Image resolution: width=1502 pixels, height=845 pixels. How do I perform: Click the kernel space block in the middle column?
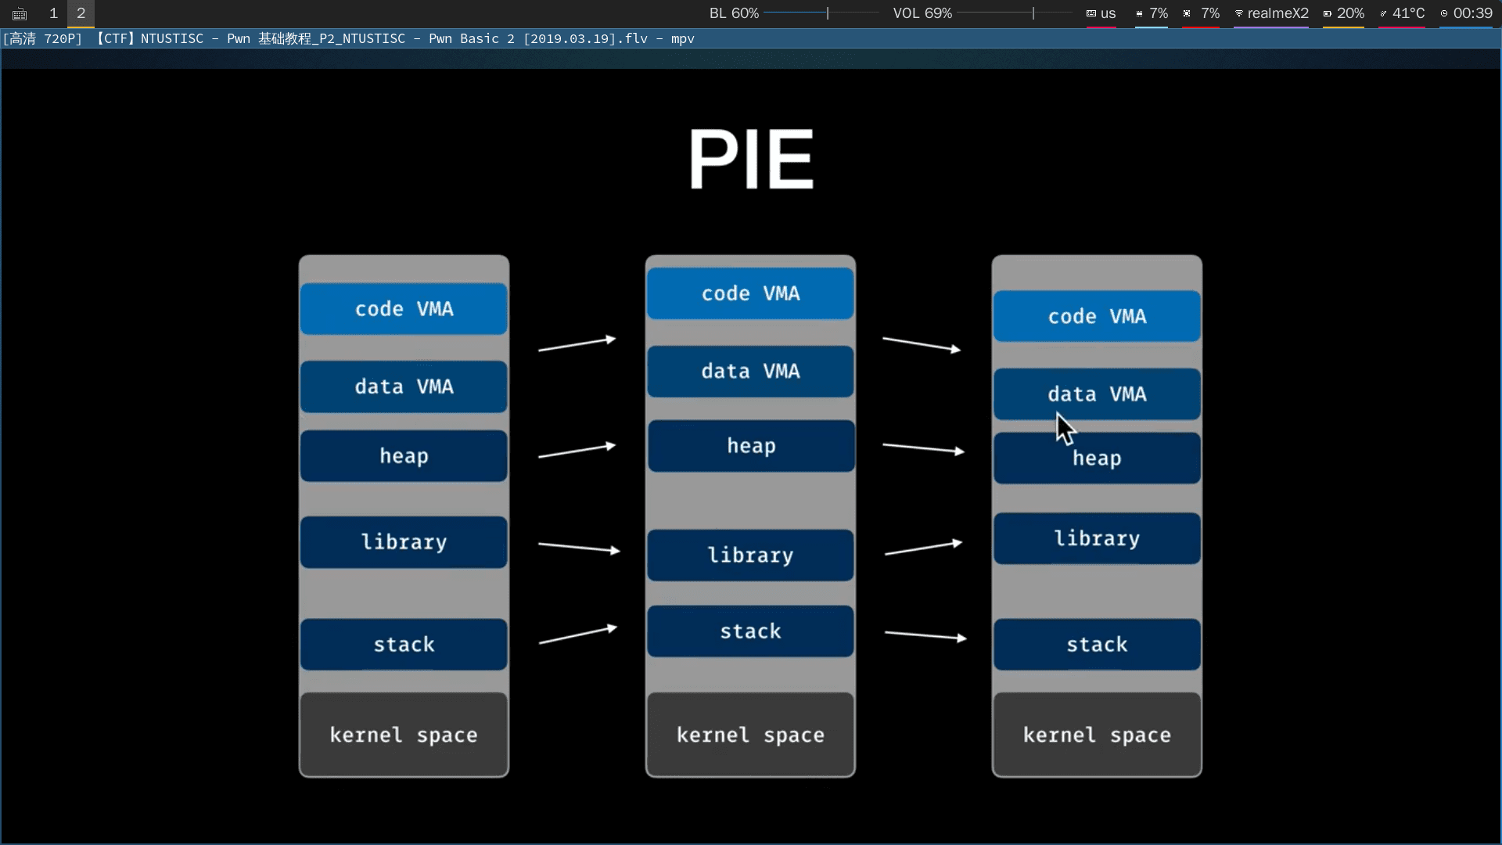(749, 734)
